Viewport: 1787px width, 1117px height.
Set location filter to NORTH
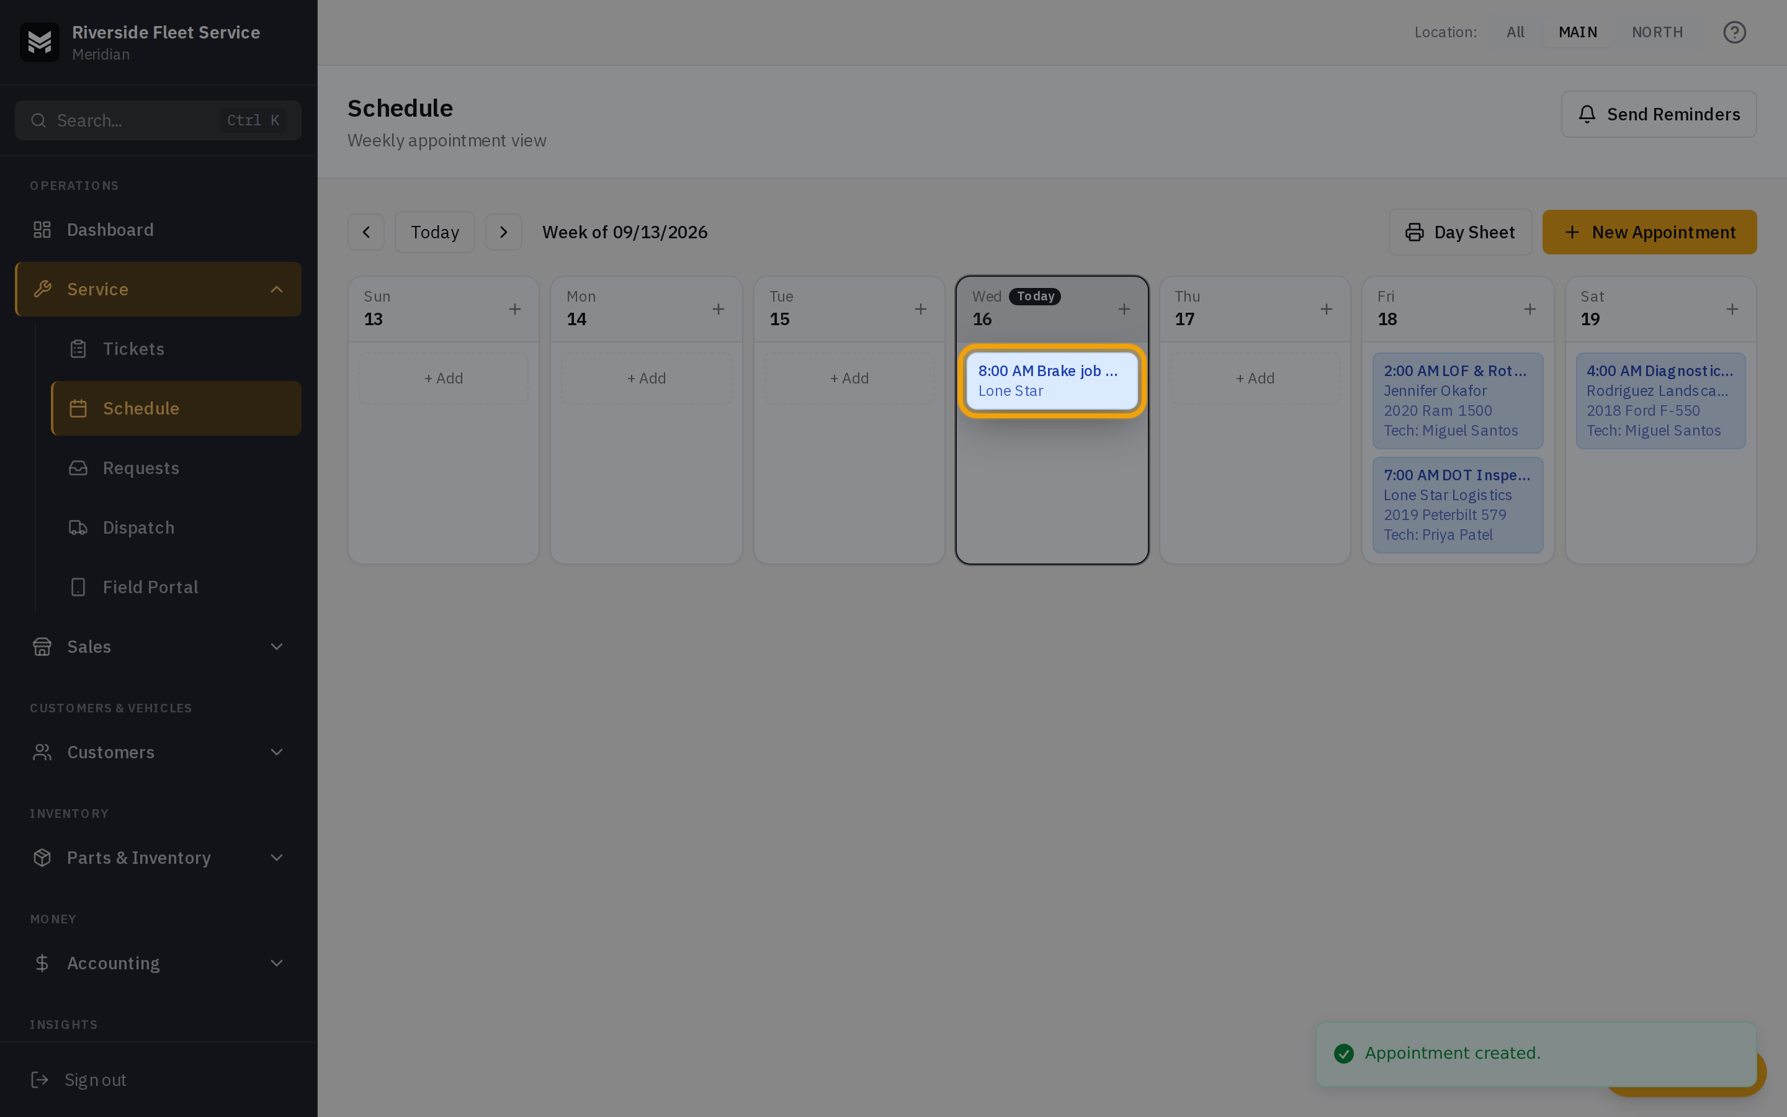1657,32
